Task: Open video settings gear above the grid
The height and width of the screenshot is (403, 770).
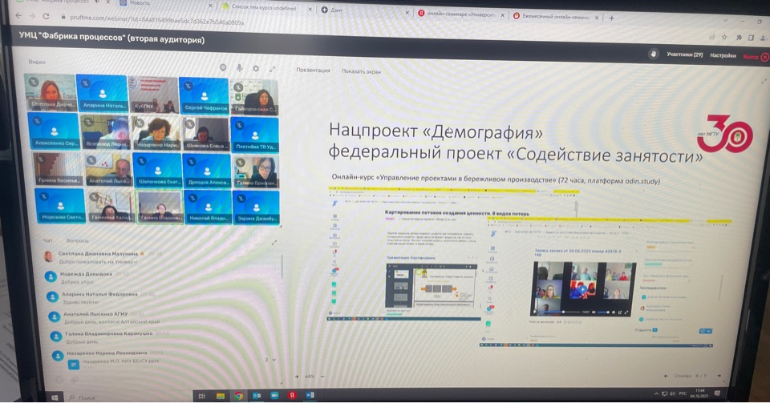Action: tap(256, 69)
